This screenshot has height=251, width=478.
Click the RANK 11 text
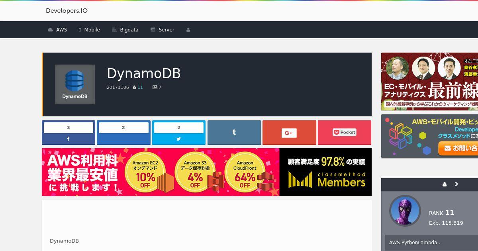[x=441, y=213]
